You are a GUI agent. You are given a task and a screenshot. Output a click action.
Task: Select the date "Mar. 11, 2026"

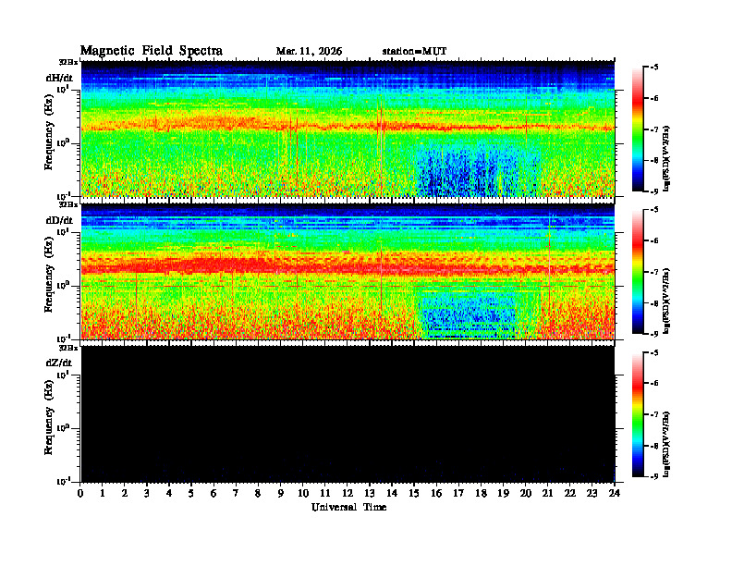309,52
